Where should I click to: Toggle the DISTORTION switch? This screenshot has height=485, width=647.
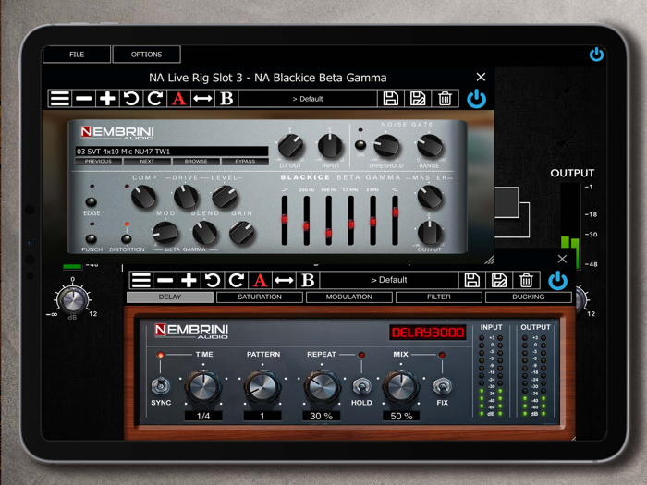click(x=127, y=238)
